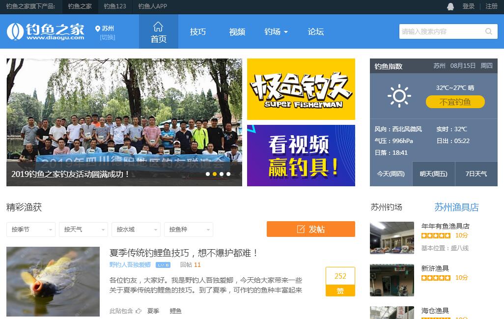Click the search magnifier icon
This screenshot has height=319, width=504.
click(x=489, y=31)
